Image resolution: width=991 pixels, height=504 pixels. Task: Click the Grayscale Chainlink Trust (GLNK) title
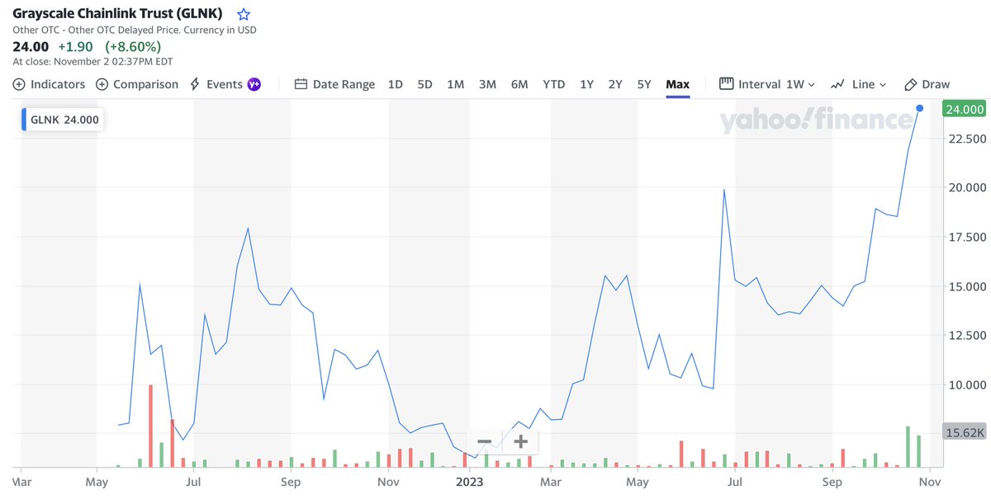click(x=117, y=14)
